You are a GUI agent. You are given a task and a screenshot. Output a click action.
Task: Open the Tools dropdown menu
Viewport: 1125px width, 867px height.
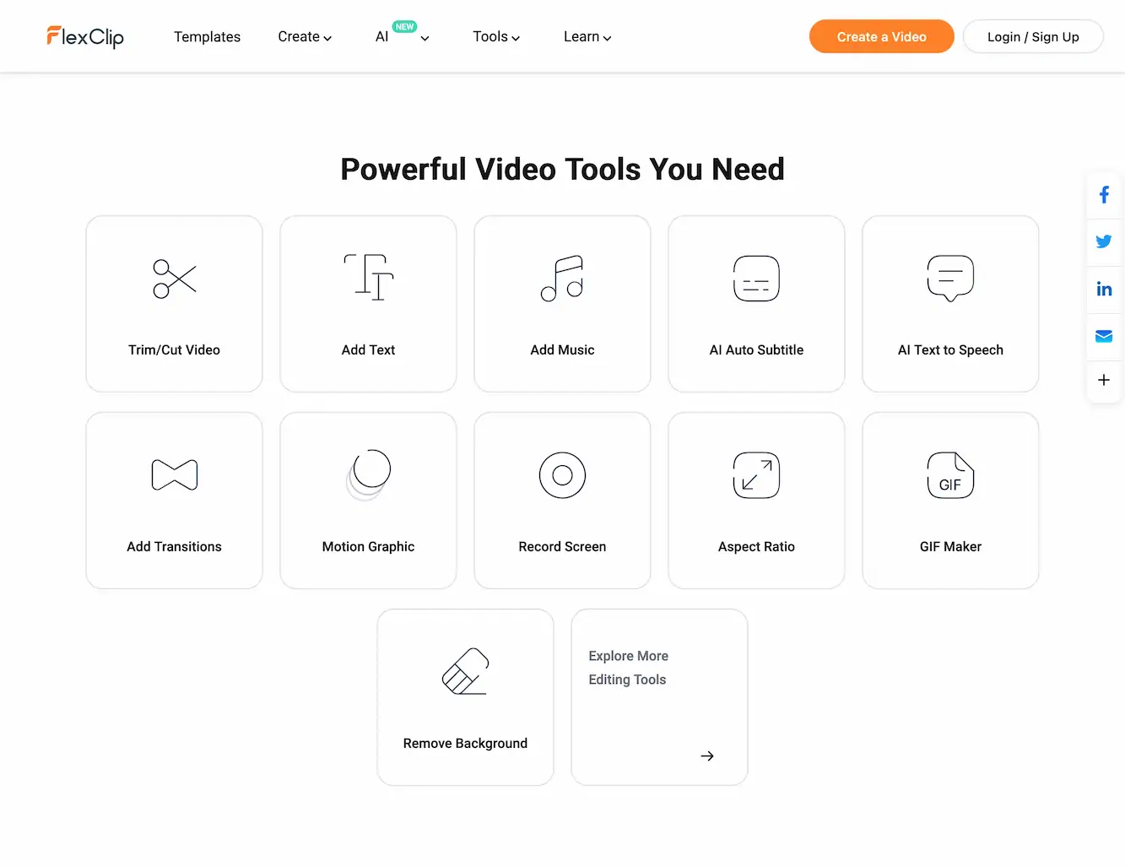tap(495, 36)
